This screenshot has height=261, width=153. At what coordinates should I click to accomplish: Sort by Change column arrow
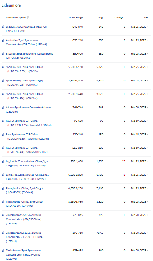[x=125, y=18]
